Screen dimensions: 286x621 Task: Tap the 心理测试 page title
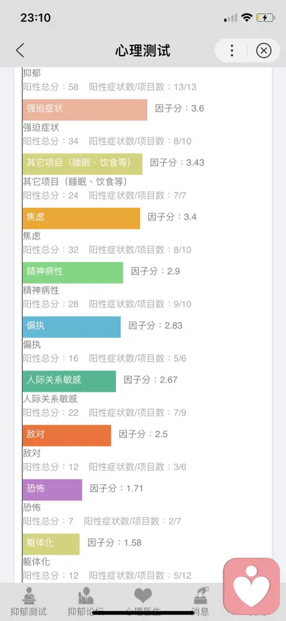tap(142, 51)
